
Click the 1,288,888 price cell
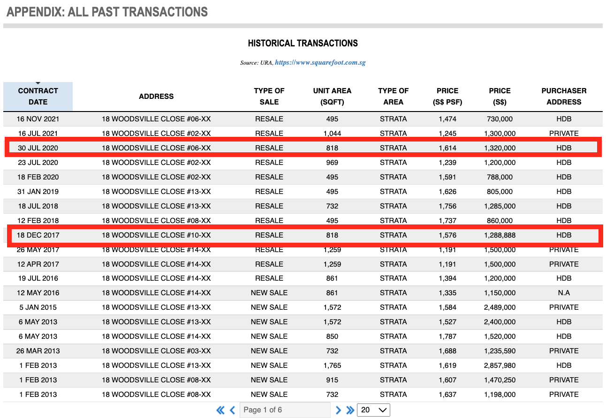pyautogui.click(x=500, y=235)
